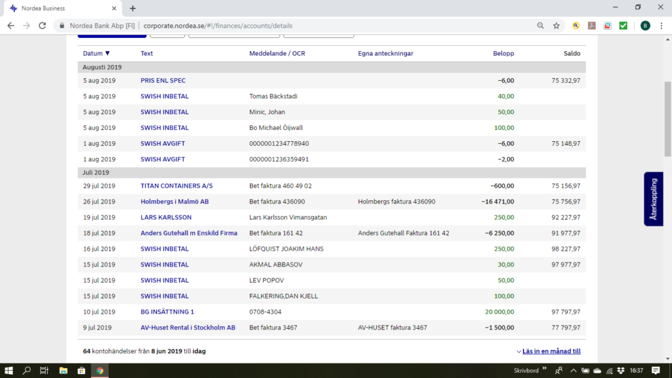Image resolution: width=672 pixels, height=378 pixels.
Task: Launch File Explorer from the taskbar
Action: [x=63, y=371]
